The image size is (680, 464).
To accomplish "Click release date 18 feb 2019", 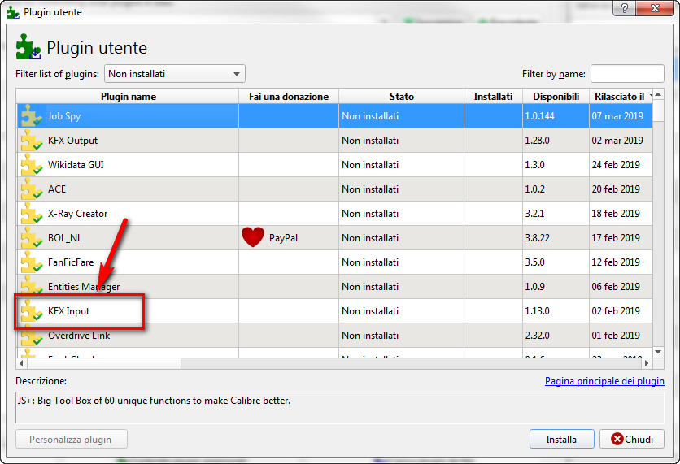I will click(x=616, y=213).
